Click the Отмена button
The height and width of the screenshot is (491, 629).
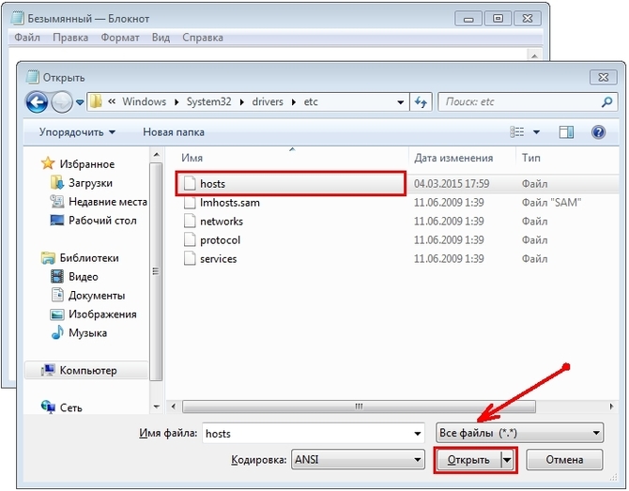(x=563, y=460)
